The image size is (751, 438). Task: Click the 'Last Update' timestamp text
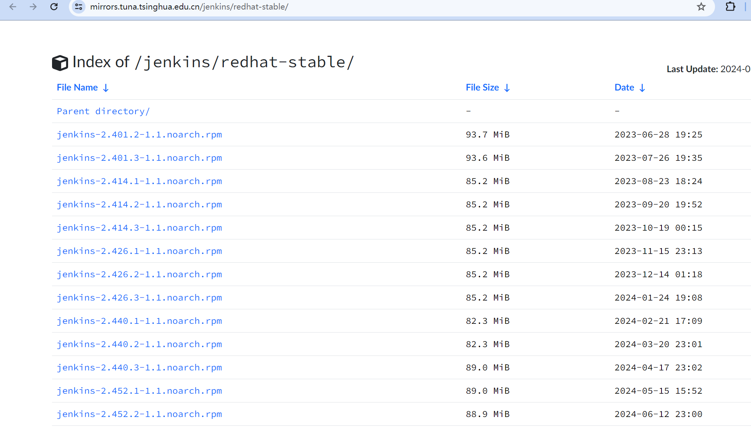(709, 69)
